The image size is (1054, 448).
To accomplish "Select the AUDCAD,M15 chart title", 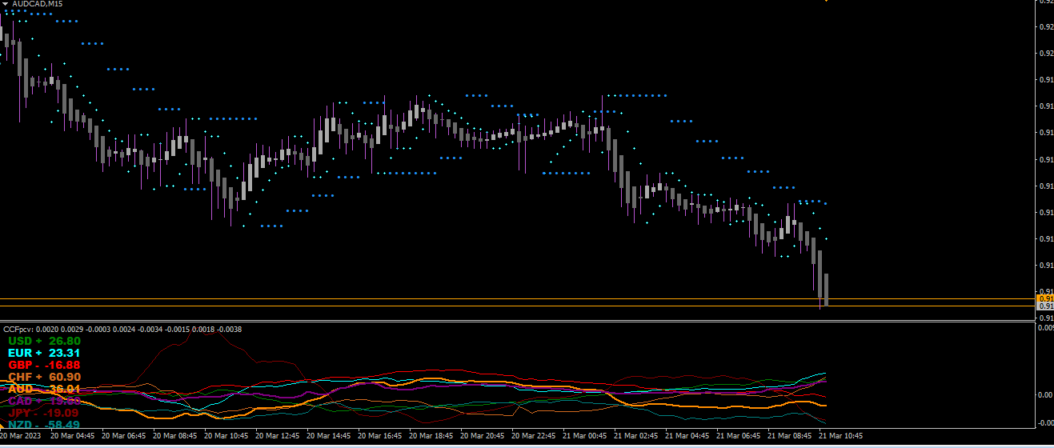I will [37, 4].
